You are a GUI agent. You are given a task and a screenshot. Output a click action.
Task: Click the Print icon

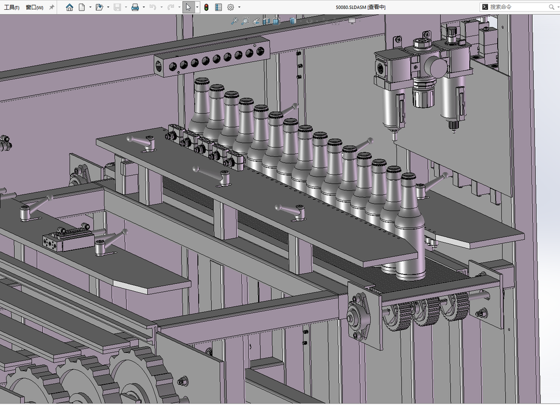(x=135, y=7)
